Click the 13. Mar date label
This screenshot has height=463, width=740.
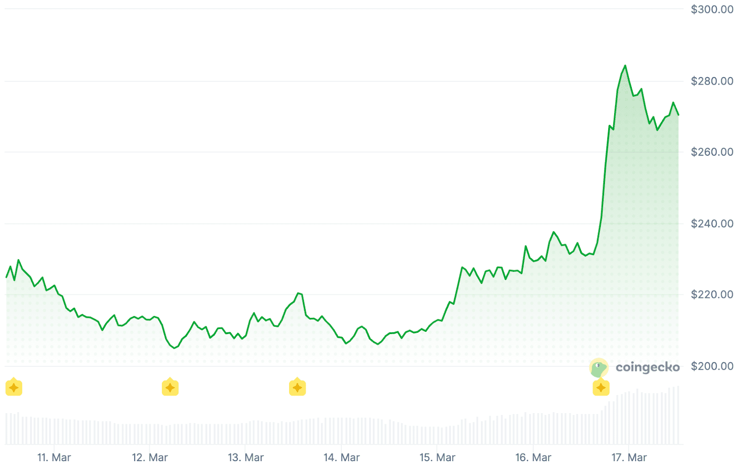[246, 457]
